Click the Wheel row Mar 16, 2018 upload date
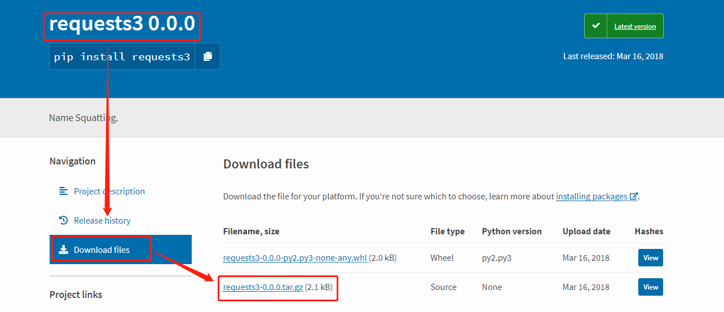 click(586, 258)
